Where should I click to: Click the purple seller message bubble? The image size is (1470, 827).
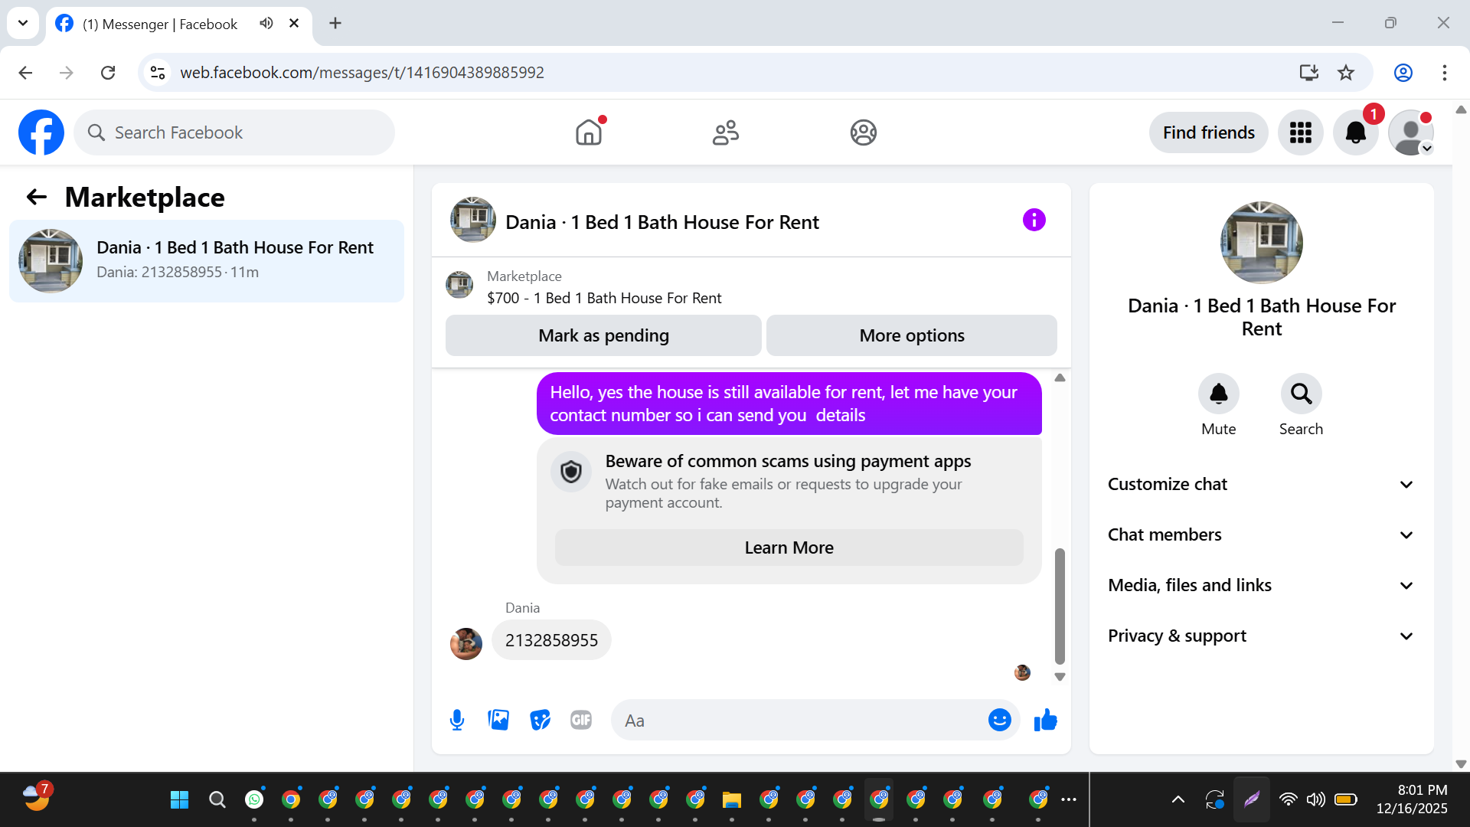[789, 404]
